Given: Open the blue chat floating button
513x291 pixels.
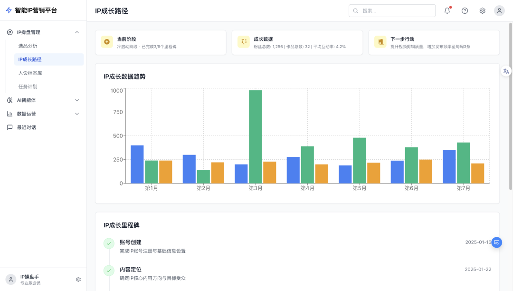Looking at the screenshot, I should [x=497, y=242].
